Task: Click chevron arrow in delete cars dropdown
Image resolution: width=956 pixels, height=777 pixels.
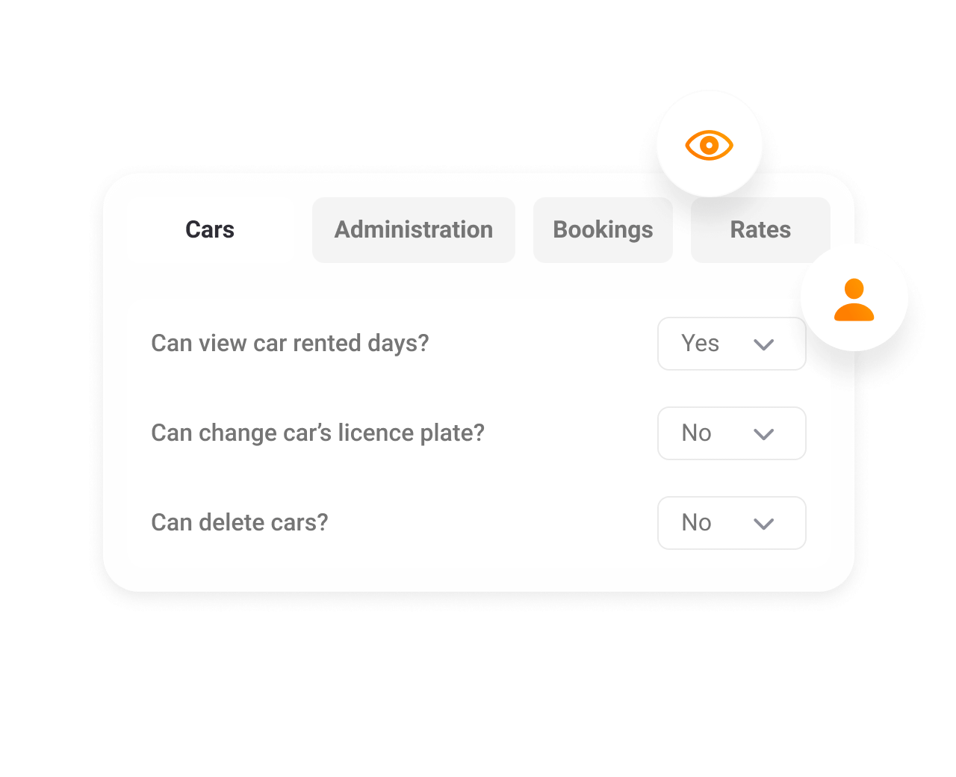Action: (x=763, y=524)
